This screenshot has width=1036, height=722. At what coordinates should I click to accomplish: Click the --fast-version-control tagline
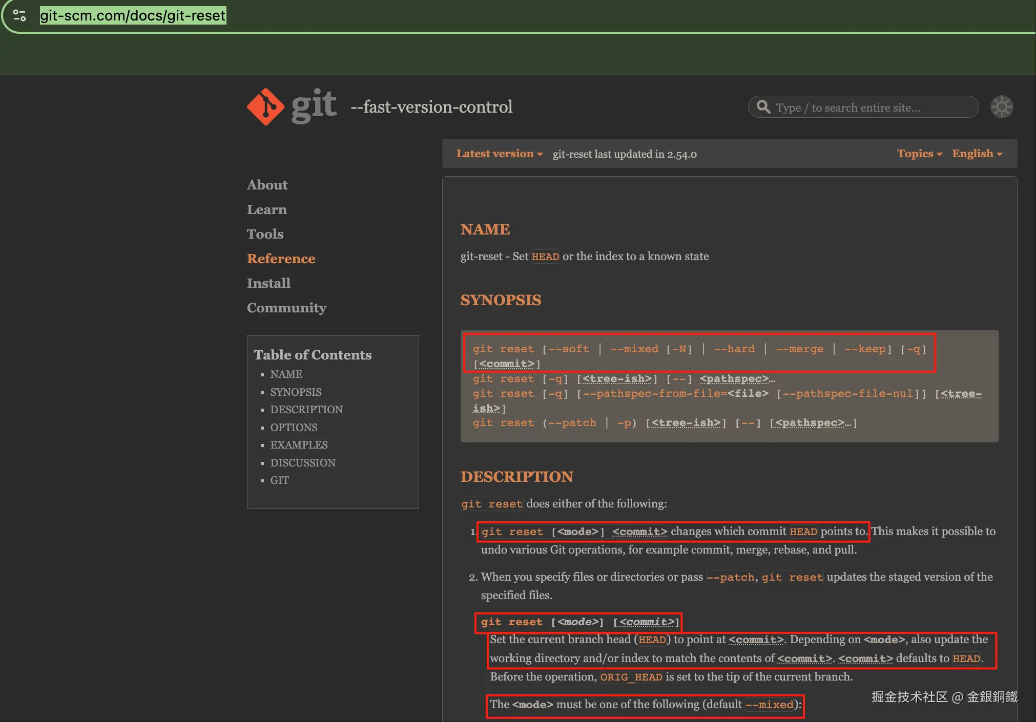coord(431,107)
